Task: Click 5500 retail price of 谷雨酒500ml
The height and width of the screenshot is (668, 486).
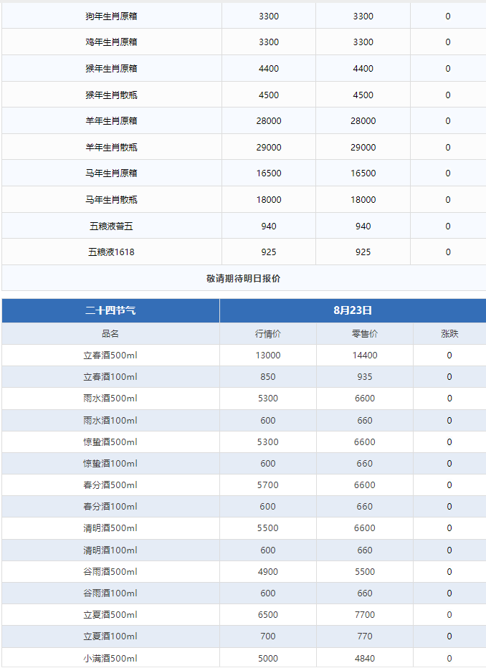Action: coord(365,572)
